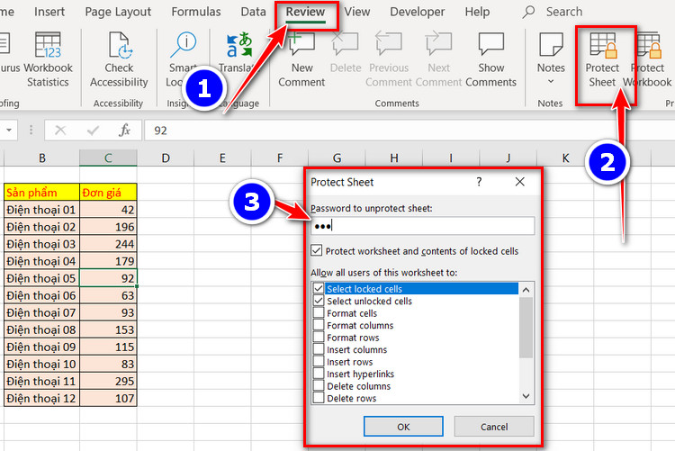The image size is (675, 451).
Task: Select the yellow Đơn giá header cell
Action: [x=108, y=192]
